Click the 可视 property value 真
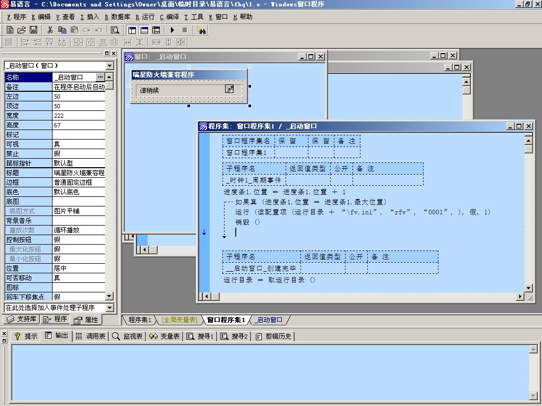 79,144
